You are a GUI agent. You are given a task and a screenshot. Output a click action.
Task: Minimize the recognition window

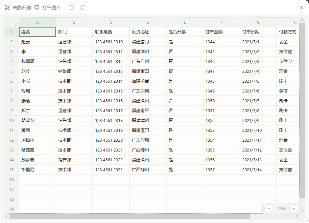286,7
